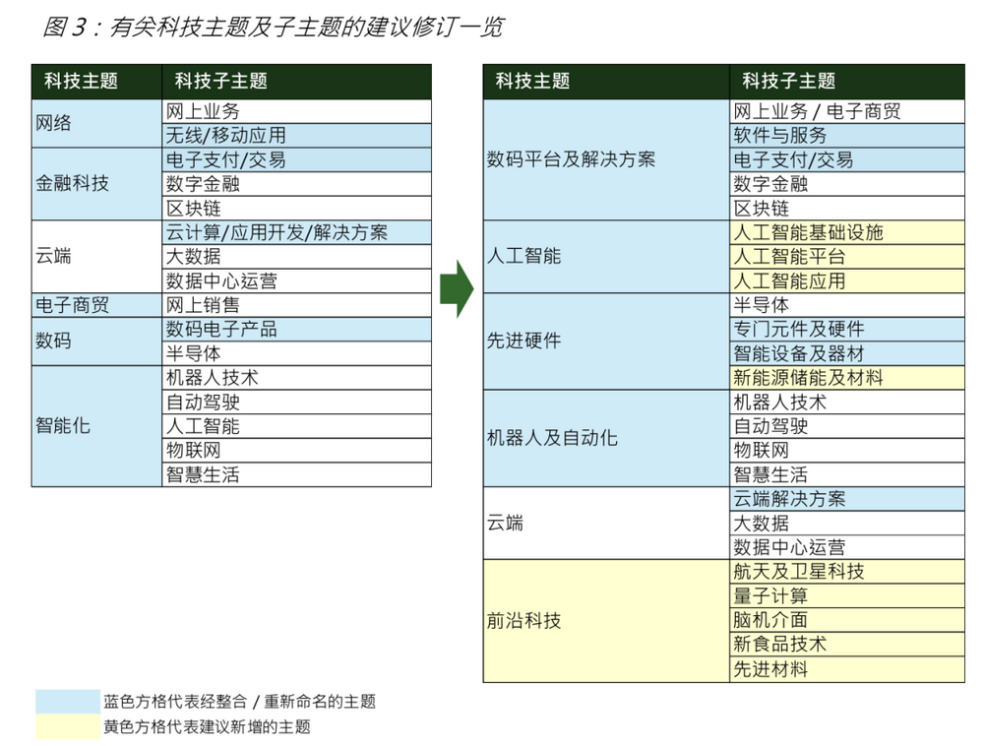The image size is (984, 746).
Task: Select the 无线/移动应用 cell
Action: [x=296, y=136]
